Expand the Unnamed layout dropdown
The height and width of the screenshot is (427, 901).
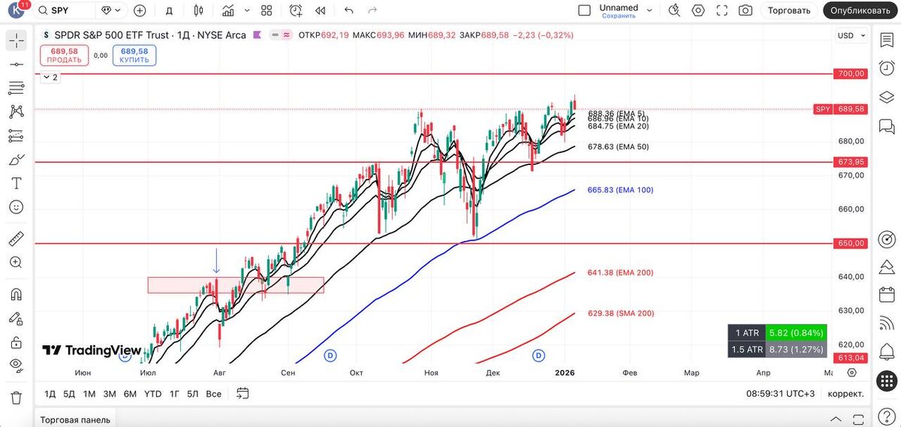point(649,11)
